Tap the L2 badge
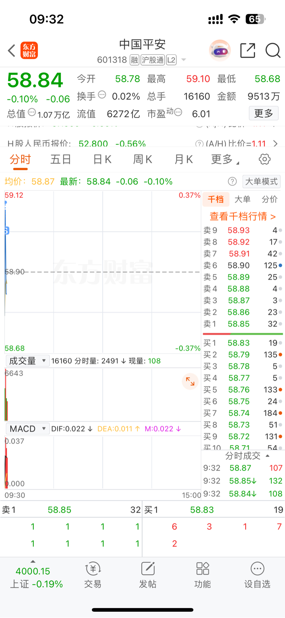Image resolution: width=285 pixels, height=618 pixels. click(x=171, y=60)
